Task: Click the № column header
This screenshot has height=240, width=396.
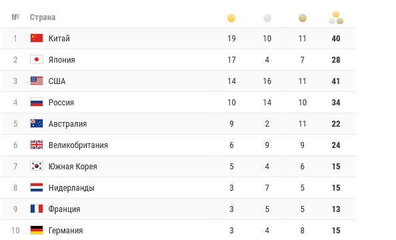Action: pyautogui.click(x=15, y=17)
